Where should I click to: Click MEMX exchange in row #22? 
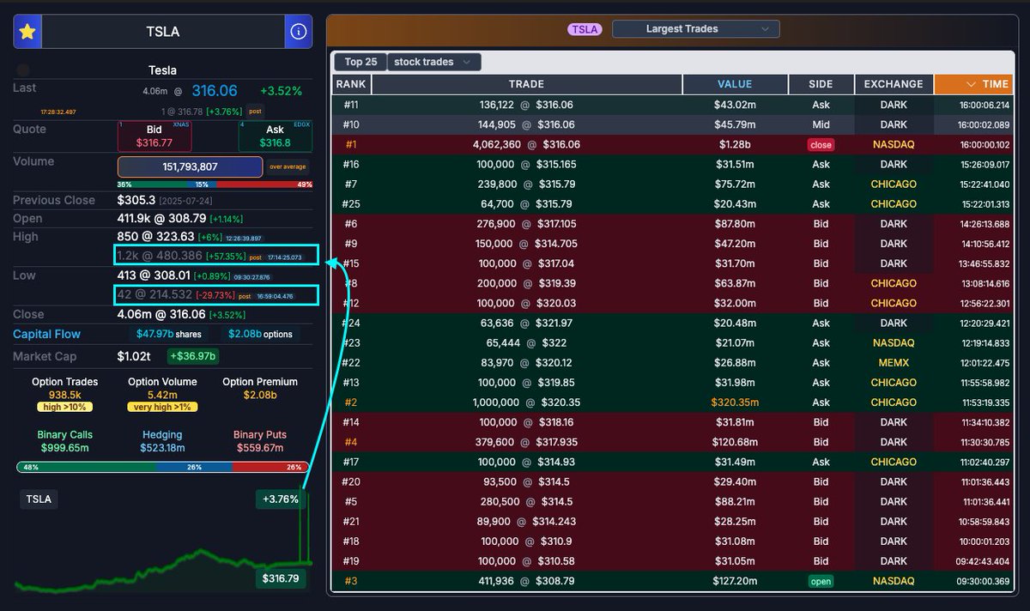click(x=894, y=363)
